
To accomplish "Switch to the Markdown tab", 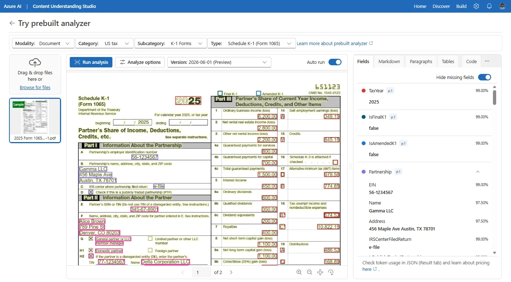I will [389, 61].
